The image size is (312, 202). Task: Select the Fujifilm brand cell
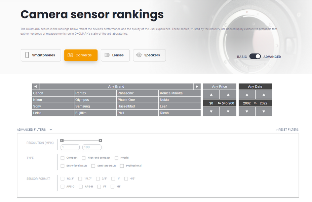(95, 113)
